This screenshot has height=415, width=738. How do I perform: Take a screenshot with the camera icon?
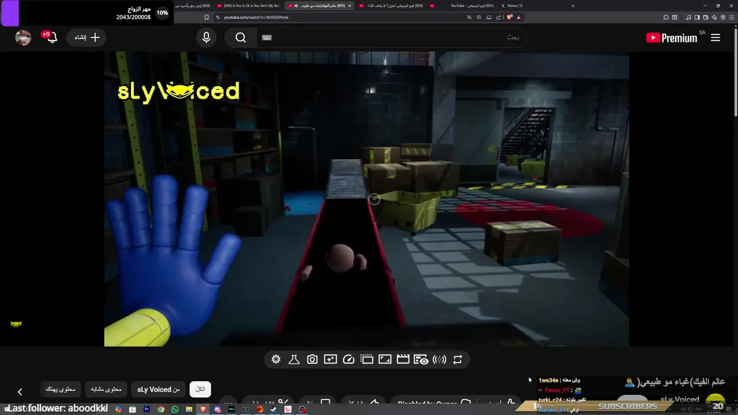[312, 360]
